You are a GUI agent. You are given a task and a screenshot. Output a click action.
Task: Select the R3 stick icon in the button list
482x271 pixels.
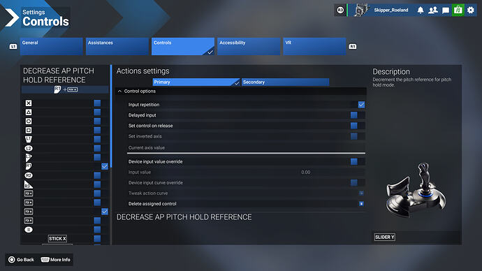click(28, 184)
